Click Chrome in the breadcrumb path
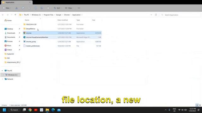Image resolution: width=202 pixels, height=113 pixels. 67,15
